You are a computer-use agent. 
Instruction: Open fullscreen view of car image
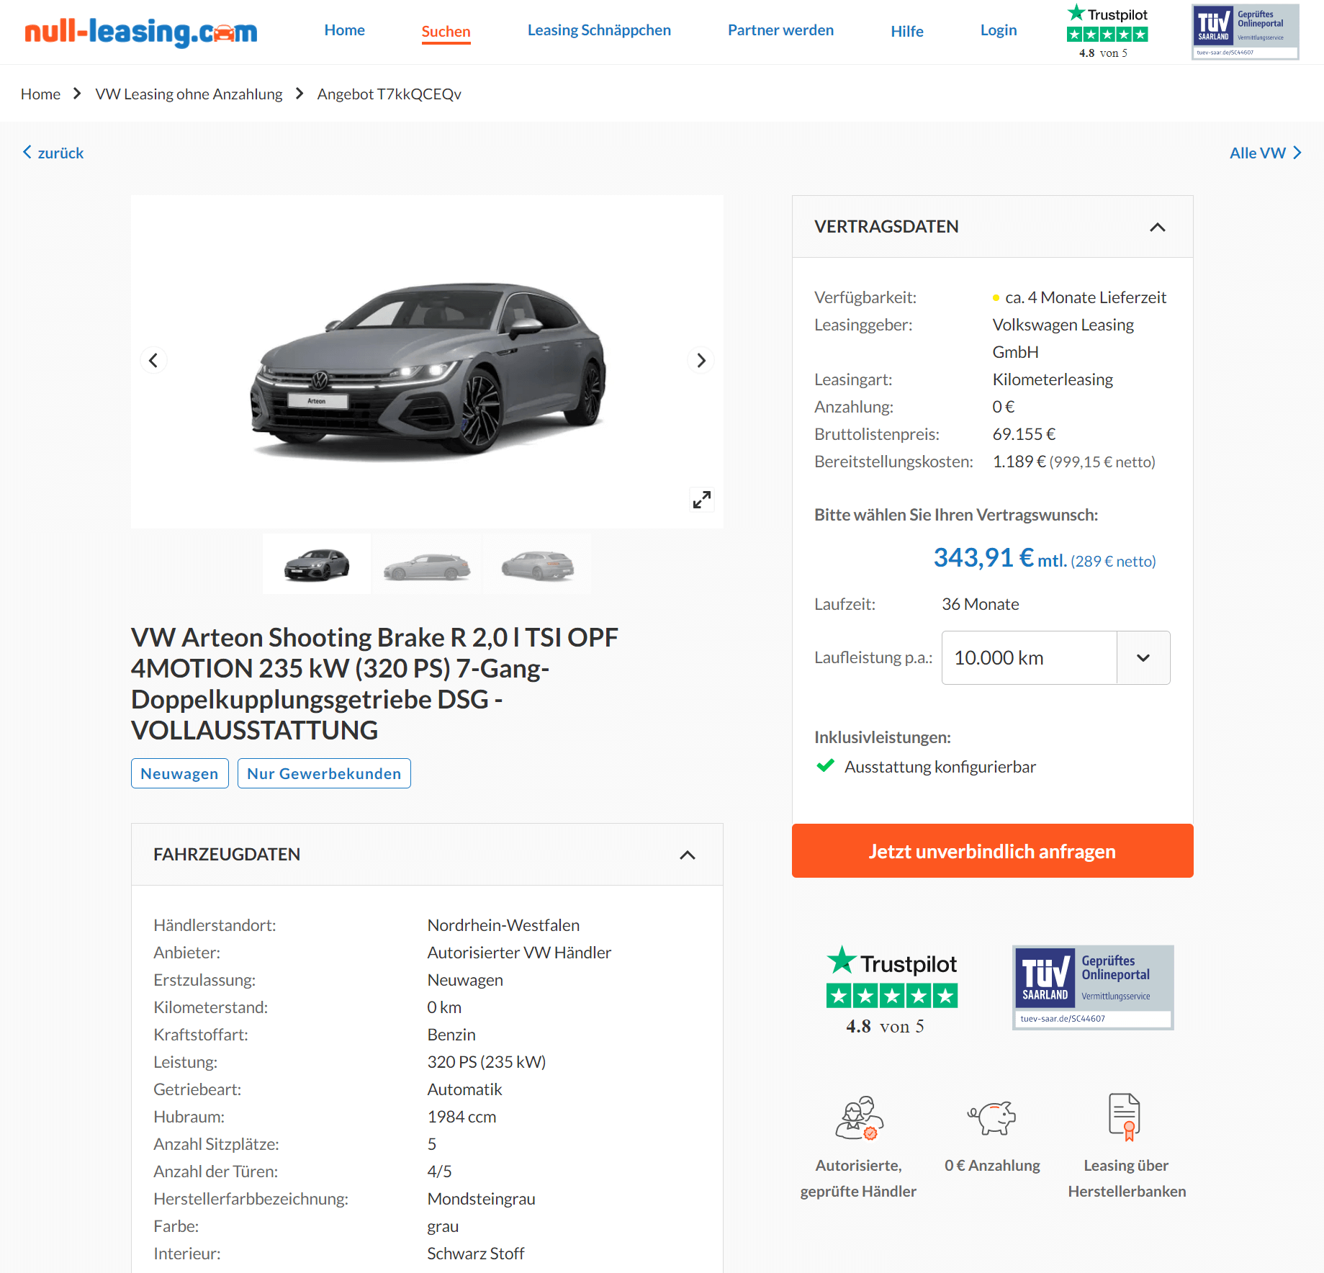pyautogui.click(x=702, y=500)
